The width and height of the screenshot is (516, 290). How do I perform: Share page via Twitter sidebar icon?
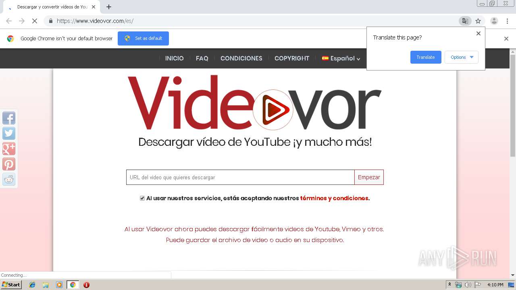click(x=9, y=133)
